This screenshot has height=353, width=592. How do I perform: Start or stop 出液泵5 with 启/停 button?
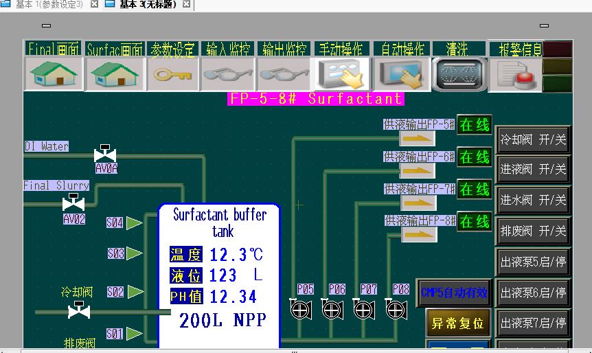click(x=533, y=262)
